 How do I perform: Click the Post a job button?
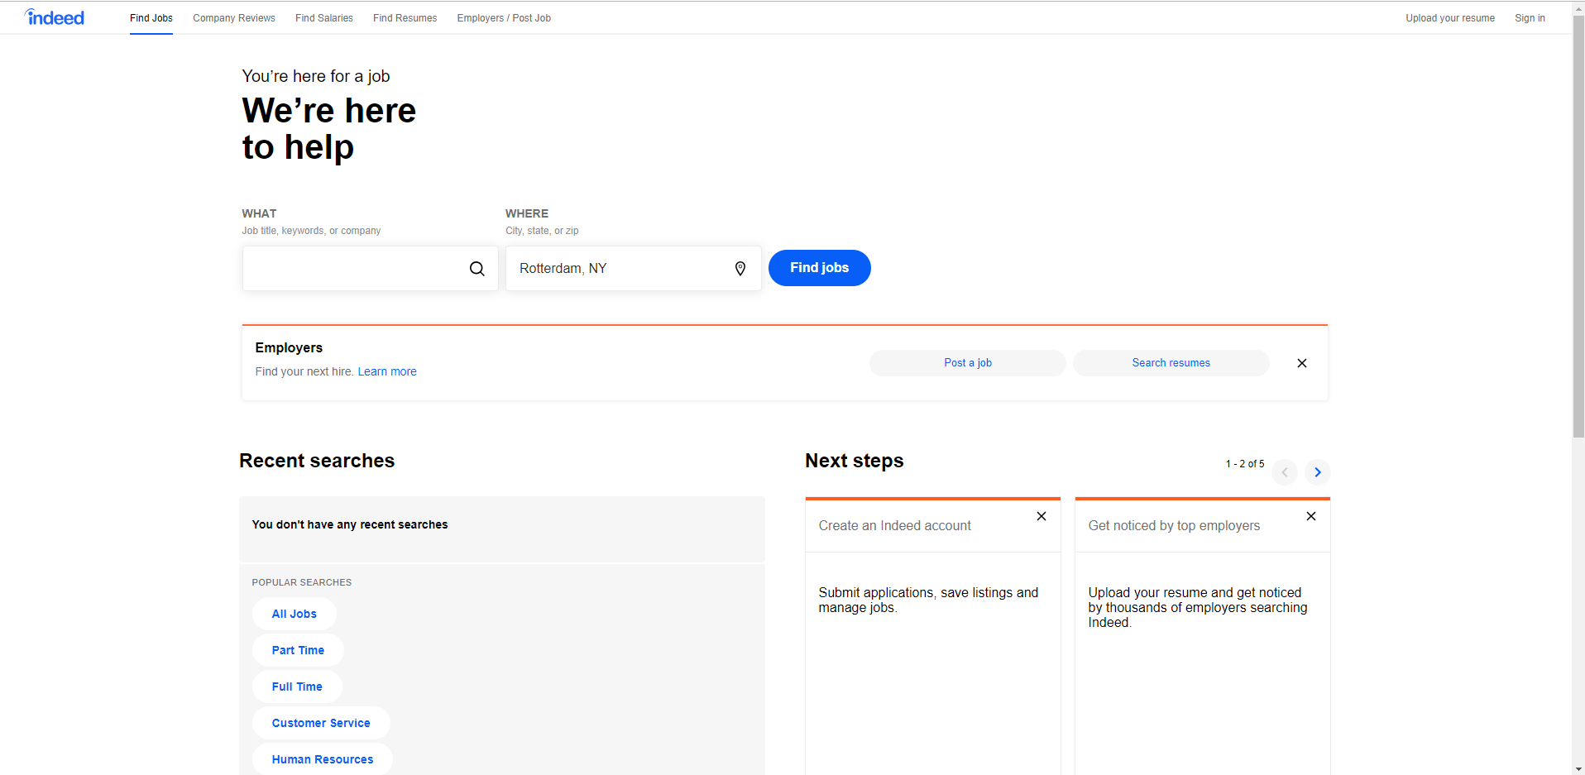966,362
